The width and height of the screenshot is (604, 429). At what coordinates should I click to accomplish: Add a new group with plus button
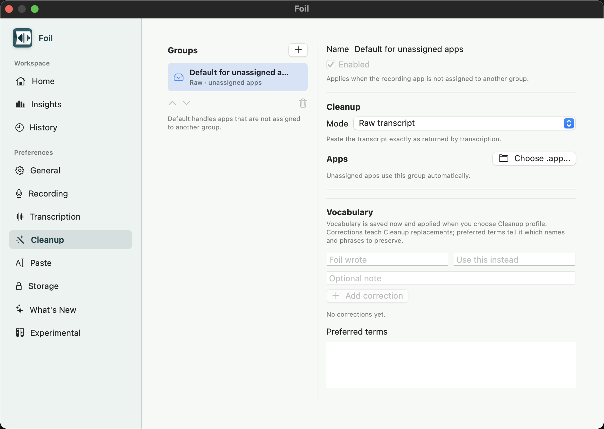tap(298, 50)
